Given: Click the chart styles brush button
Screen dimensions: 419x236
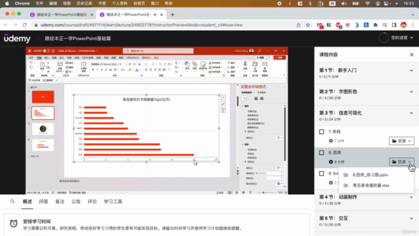Looking at the screenshot, I should [223, 104].
